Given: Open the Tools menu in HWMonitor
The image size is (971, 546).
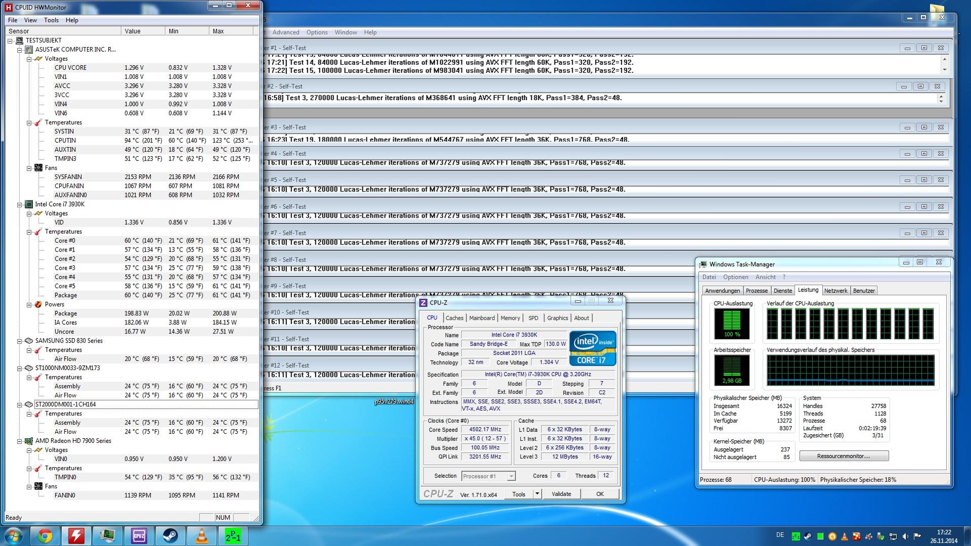Looking at the screenshot, I should point(51,20).
